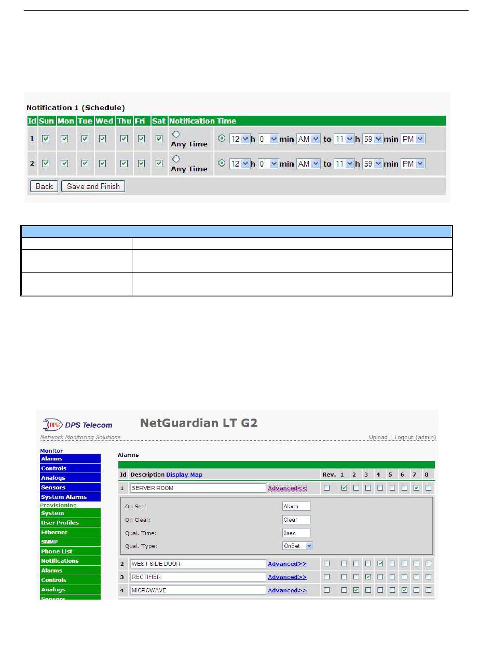Open Provisioning Analogs menu item
Viewport: 493px width, 651px height.
[x=71, y=590]
